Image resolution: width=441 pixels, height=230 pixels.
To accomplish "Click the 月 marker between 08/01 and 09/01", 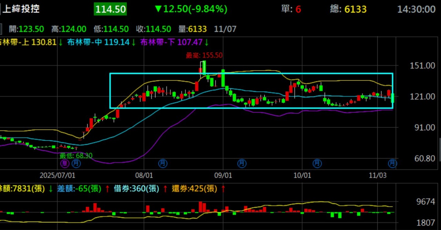I will click(163, 163).
